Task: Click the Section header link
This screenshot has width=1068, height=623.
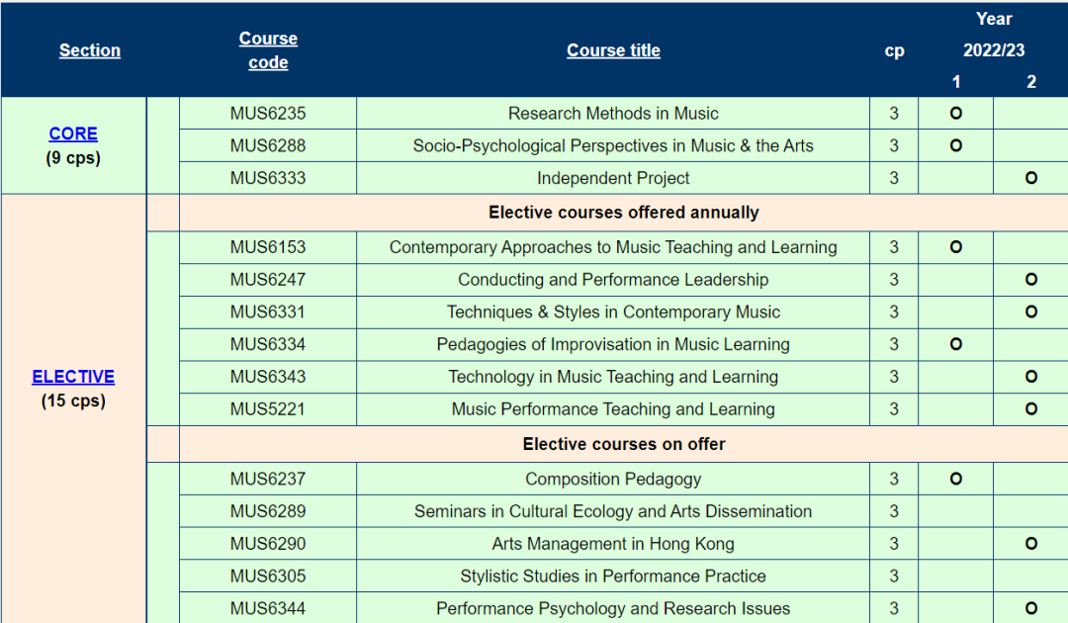Action: pos(90,50)
